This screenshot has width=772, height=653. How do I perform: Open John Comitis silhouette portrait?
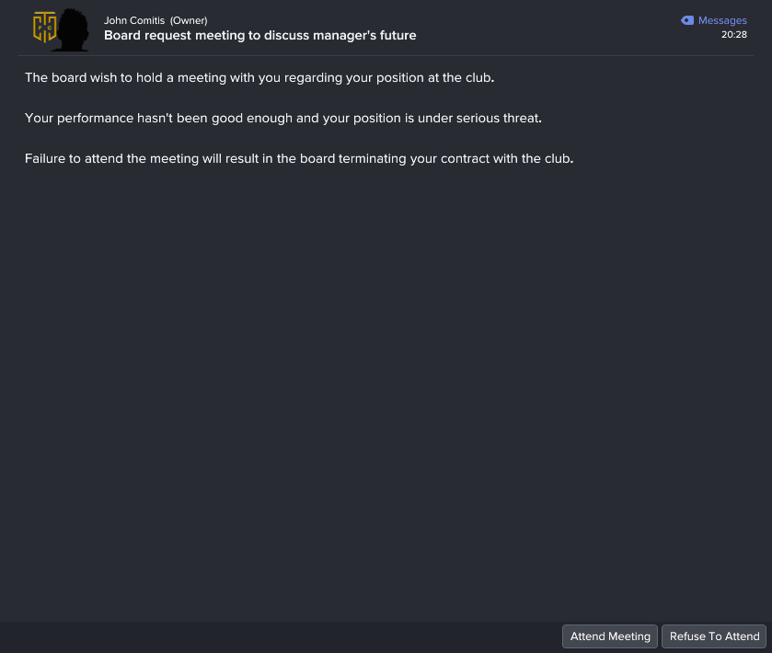[x=72, y=29]
